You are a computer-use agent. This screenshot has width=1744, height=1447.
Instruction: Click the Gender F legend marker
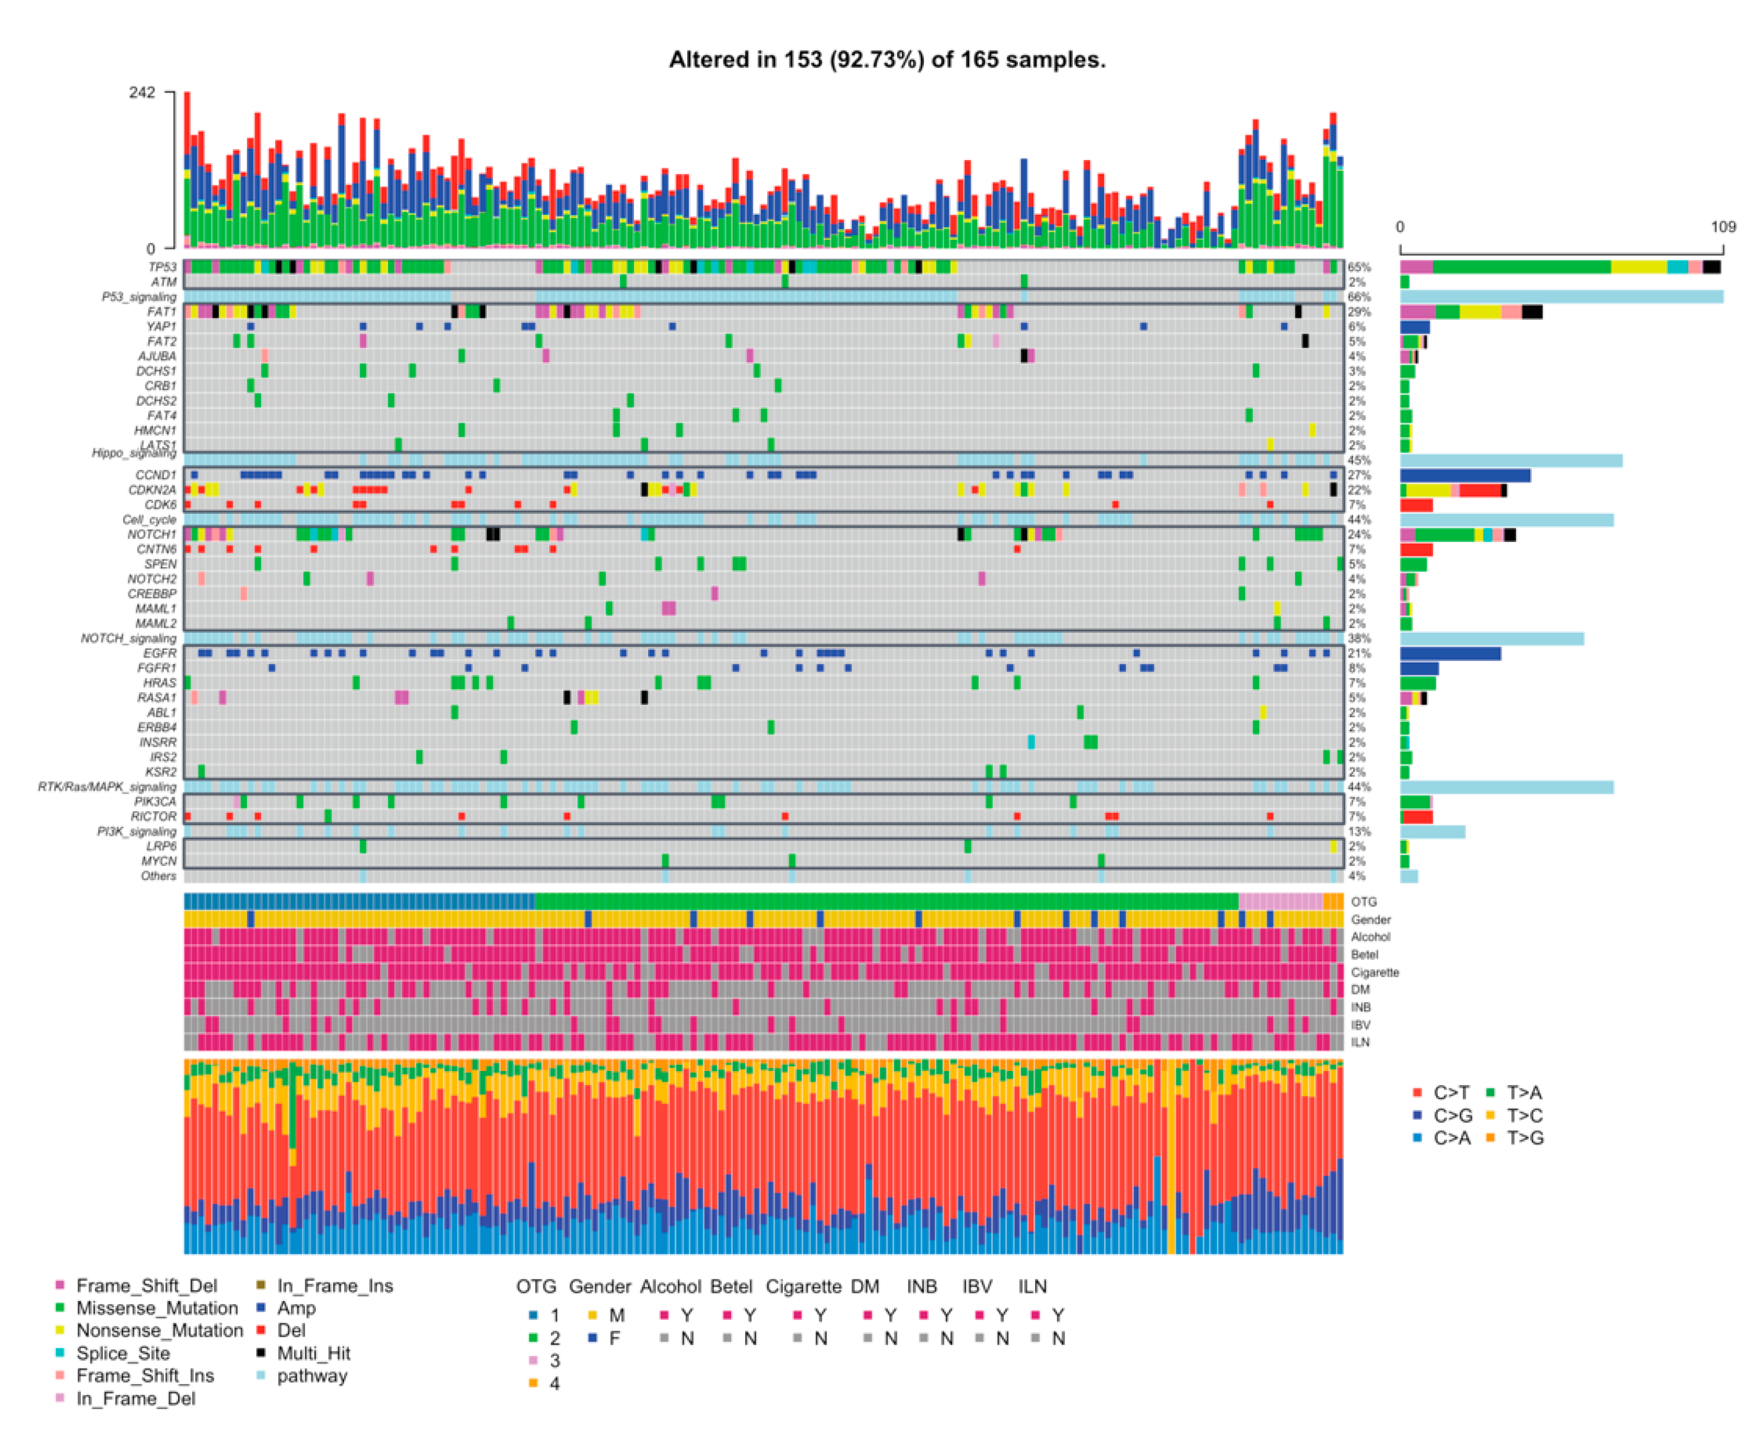pyautogui.click(x=592, y=1338)
